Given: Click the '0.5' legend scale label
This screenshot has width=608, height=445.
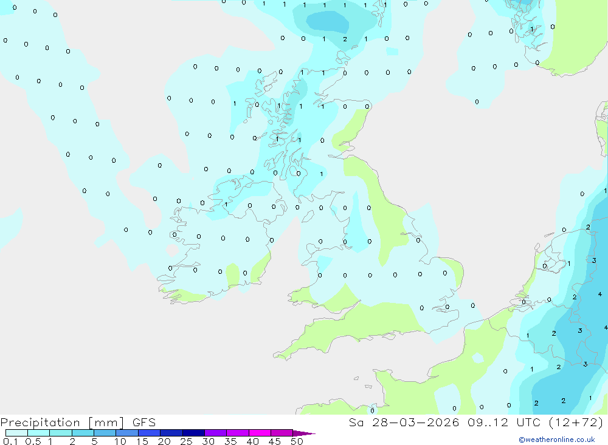Looking at the screenshot, I should (x=33, y=441).
